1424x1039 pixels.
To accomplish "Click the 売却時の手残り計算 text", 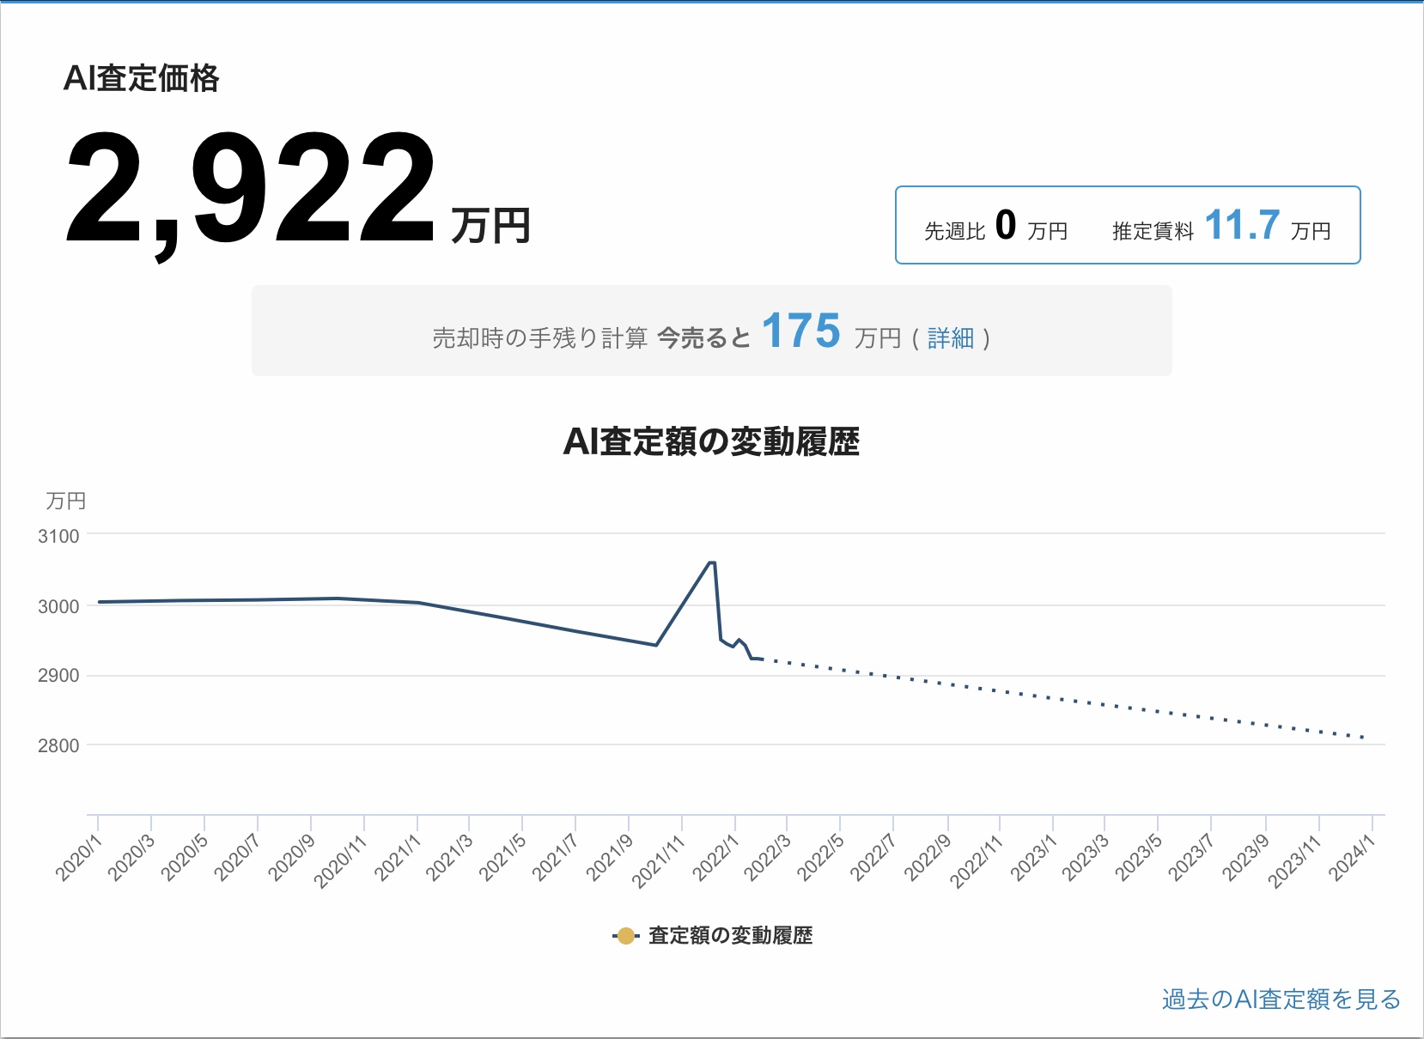I will tap(539, 338).
